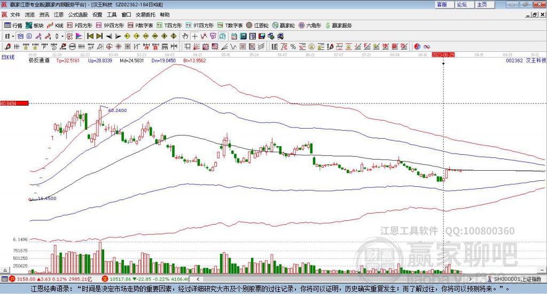
Task: Enable the crosshair cursor tool
Action: [194, 36]
